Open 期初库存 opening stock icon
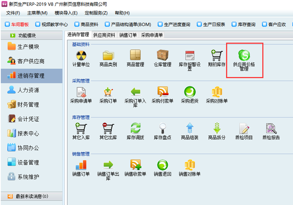The height and width of the screenshot is (205, 293). coord(217,56)
